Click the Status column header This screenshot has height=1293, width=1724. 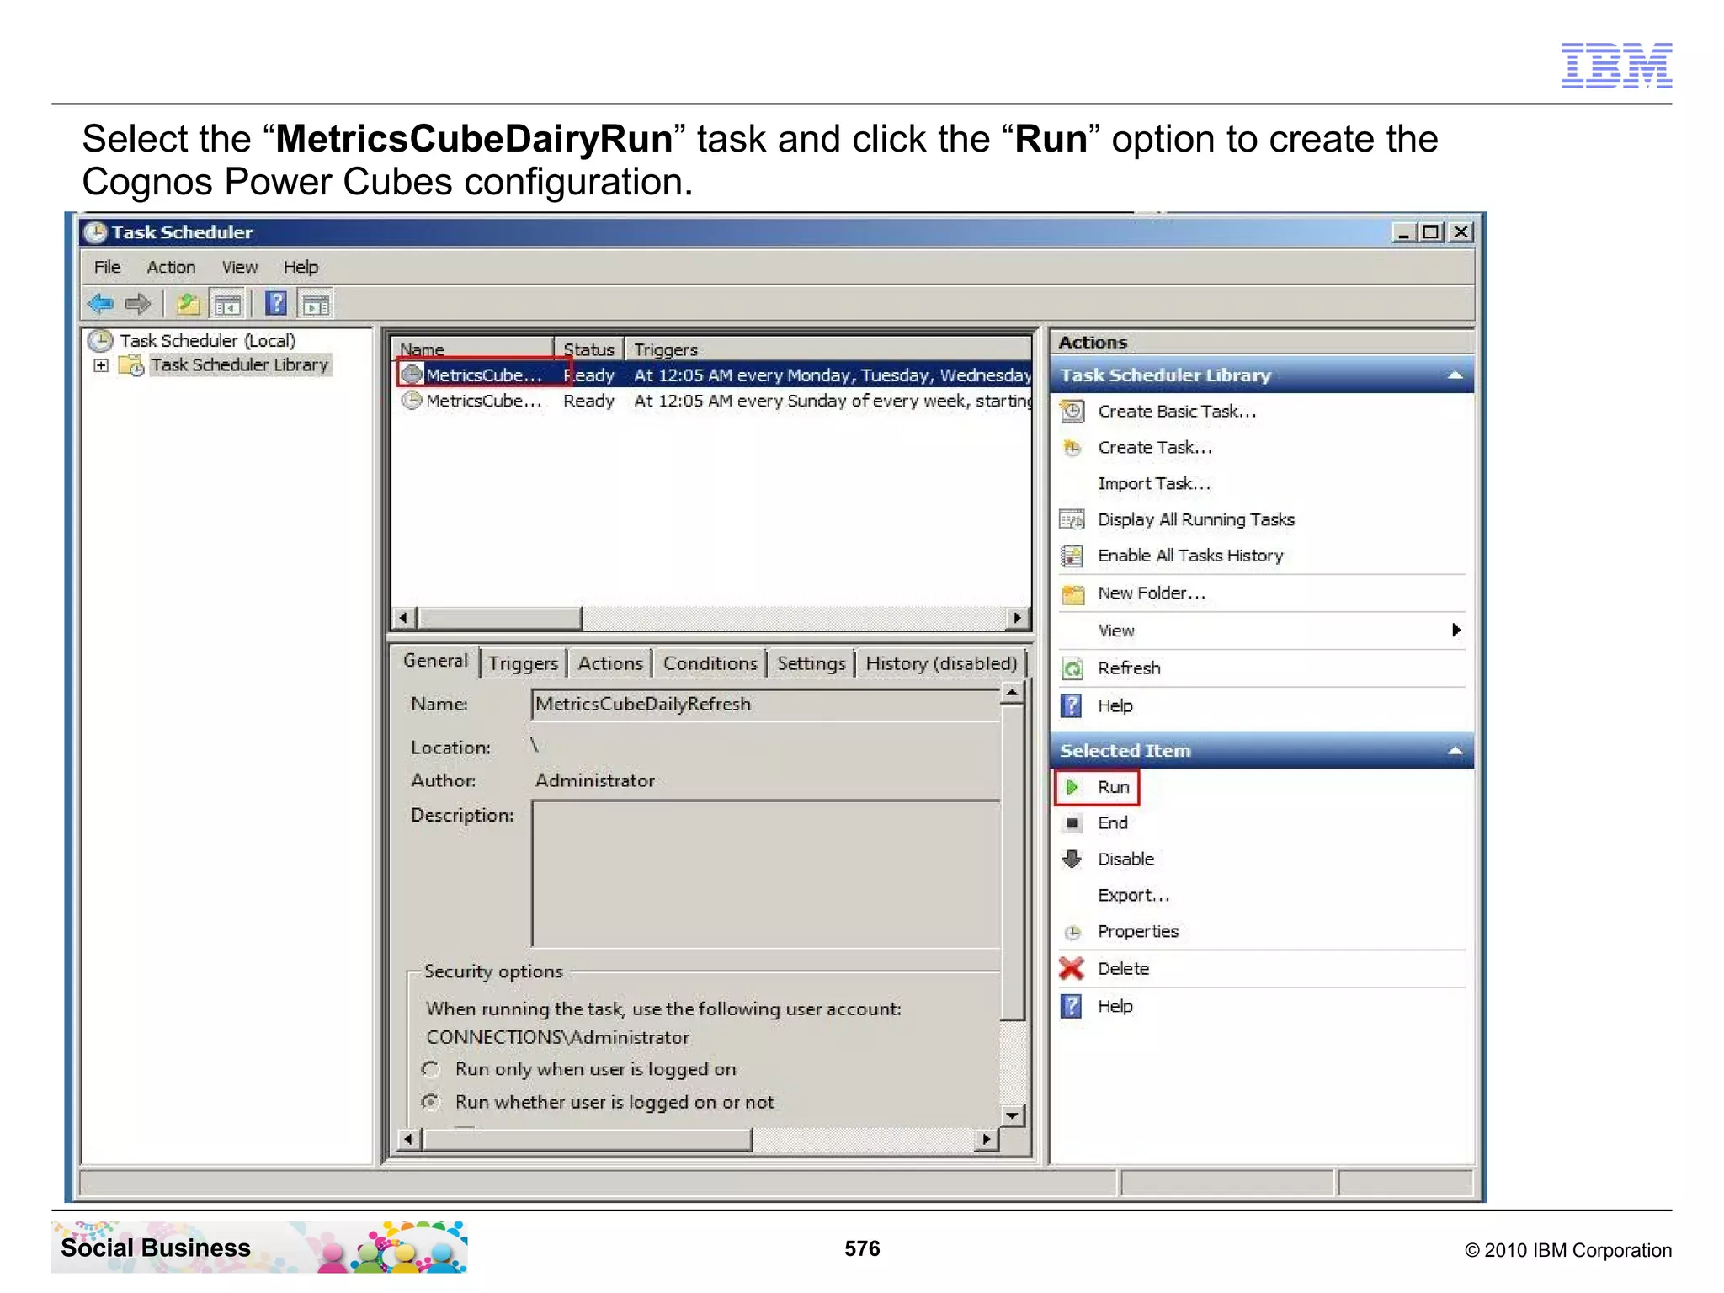point(589,349)
